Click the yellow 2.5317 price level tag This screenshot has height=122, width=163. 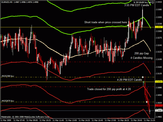click(159, 27)
